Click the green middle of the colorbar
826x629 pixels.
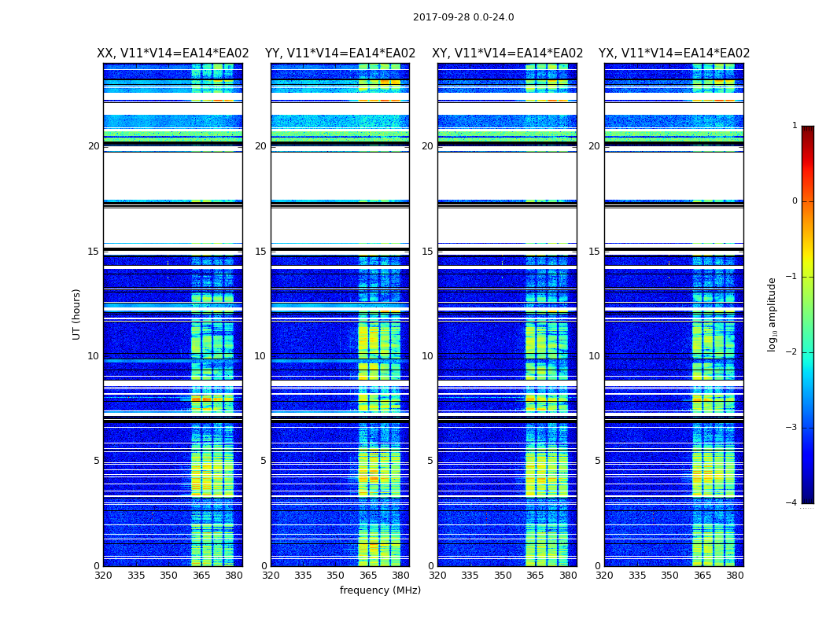point(808,314)
